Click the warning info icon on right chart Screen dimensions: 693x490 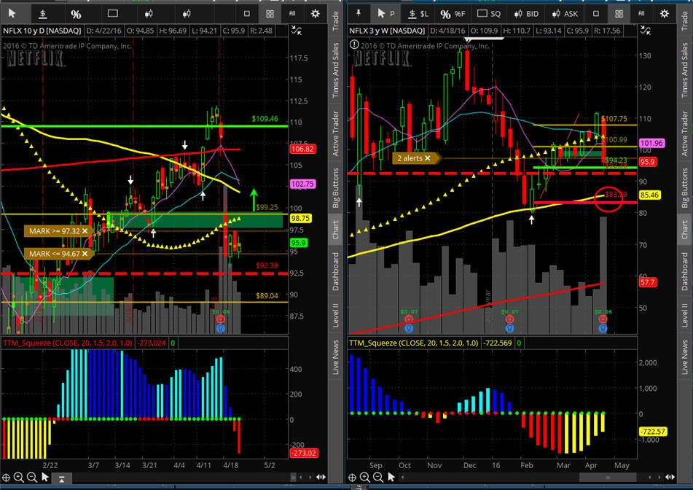(354, 44)
